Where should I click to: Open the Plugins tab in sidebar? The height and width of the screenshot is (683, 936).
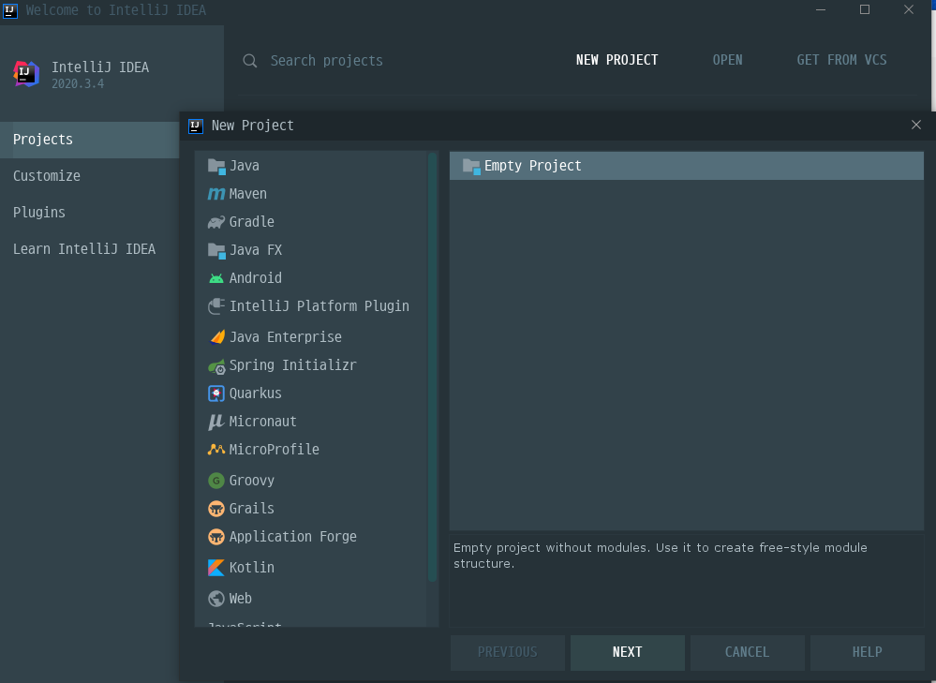click(x=90, y=213)
